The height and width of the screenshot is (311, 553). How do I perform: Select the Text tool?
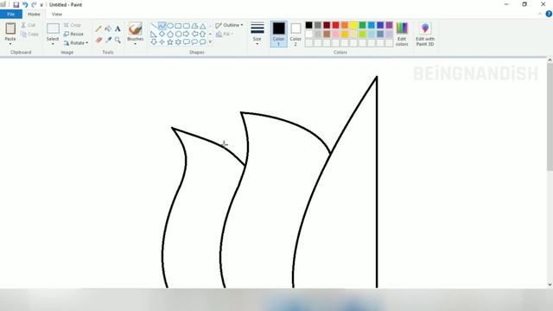118,29
